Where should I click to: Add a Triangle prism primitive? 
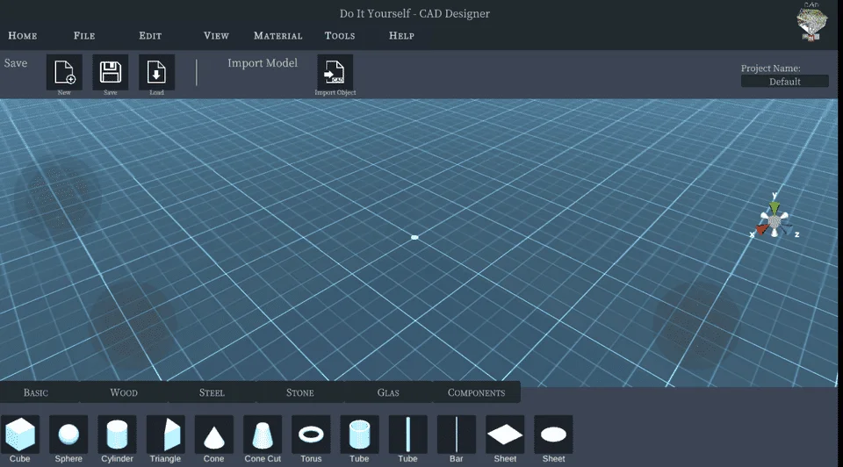(166, 435)
